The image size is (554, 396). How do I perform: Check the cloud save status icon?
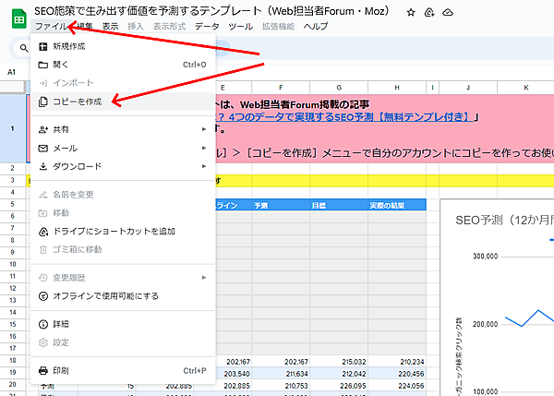[448, 11]
